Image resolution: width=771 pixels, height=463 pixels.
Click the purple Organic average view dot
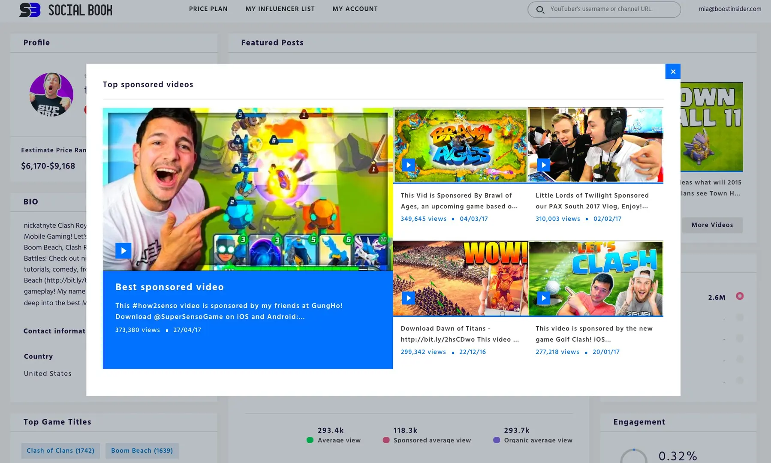coord(497,440)
